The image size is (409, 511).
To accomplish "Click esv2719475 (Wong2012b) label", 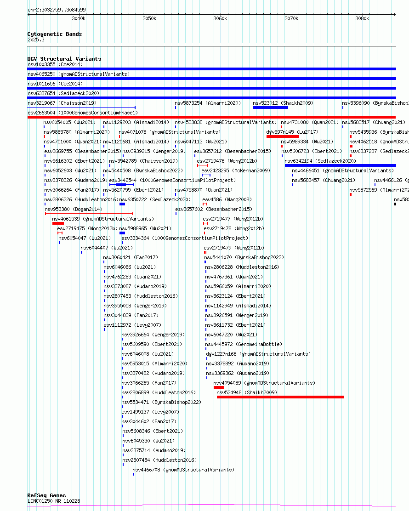I will 87,229.
